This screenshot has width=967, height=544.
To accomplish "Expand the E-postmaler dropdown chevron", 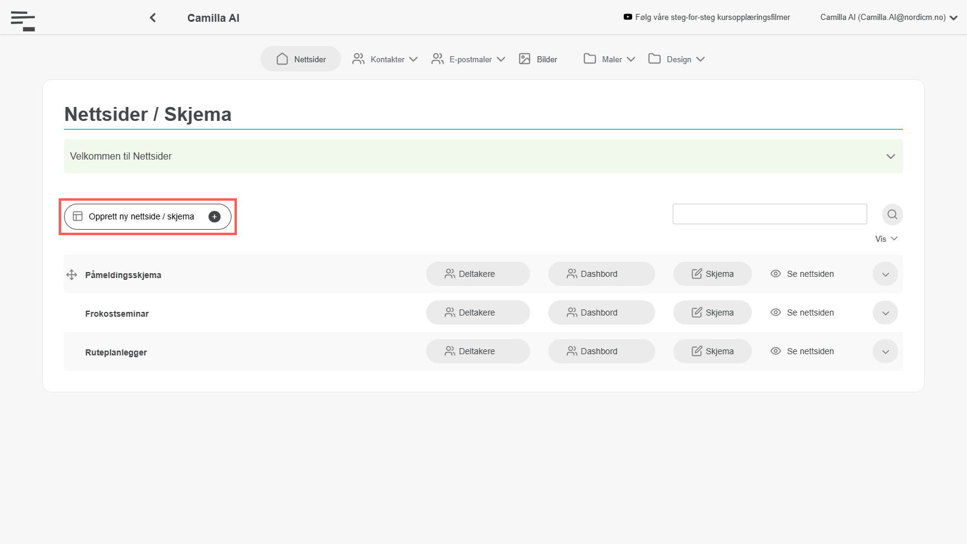I will [x=501, y=59].
